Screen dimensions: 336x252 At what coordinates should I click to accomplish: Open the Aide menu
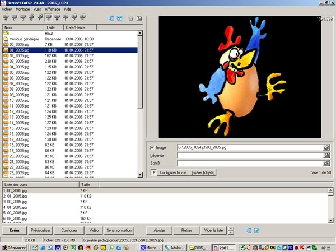68,9
